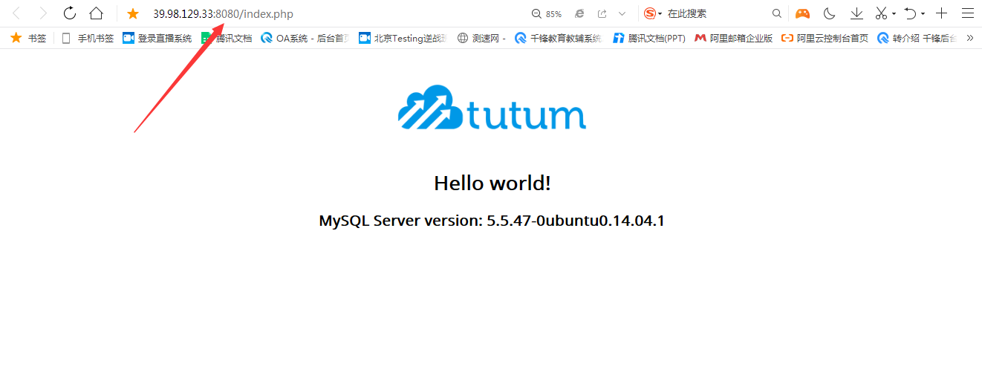Click the 85% zoom magnifier indicator
This screenshot has height=387, width=982.
pos(547,14)
